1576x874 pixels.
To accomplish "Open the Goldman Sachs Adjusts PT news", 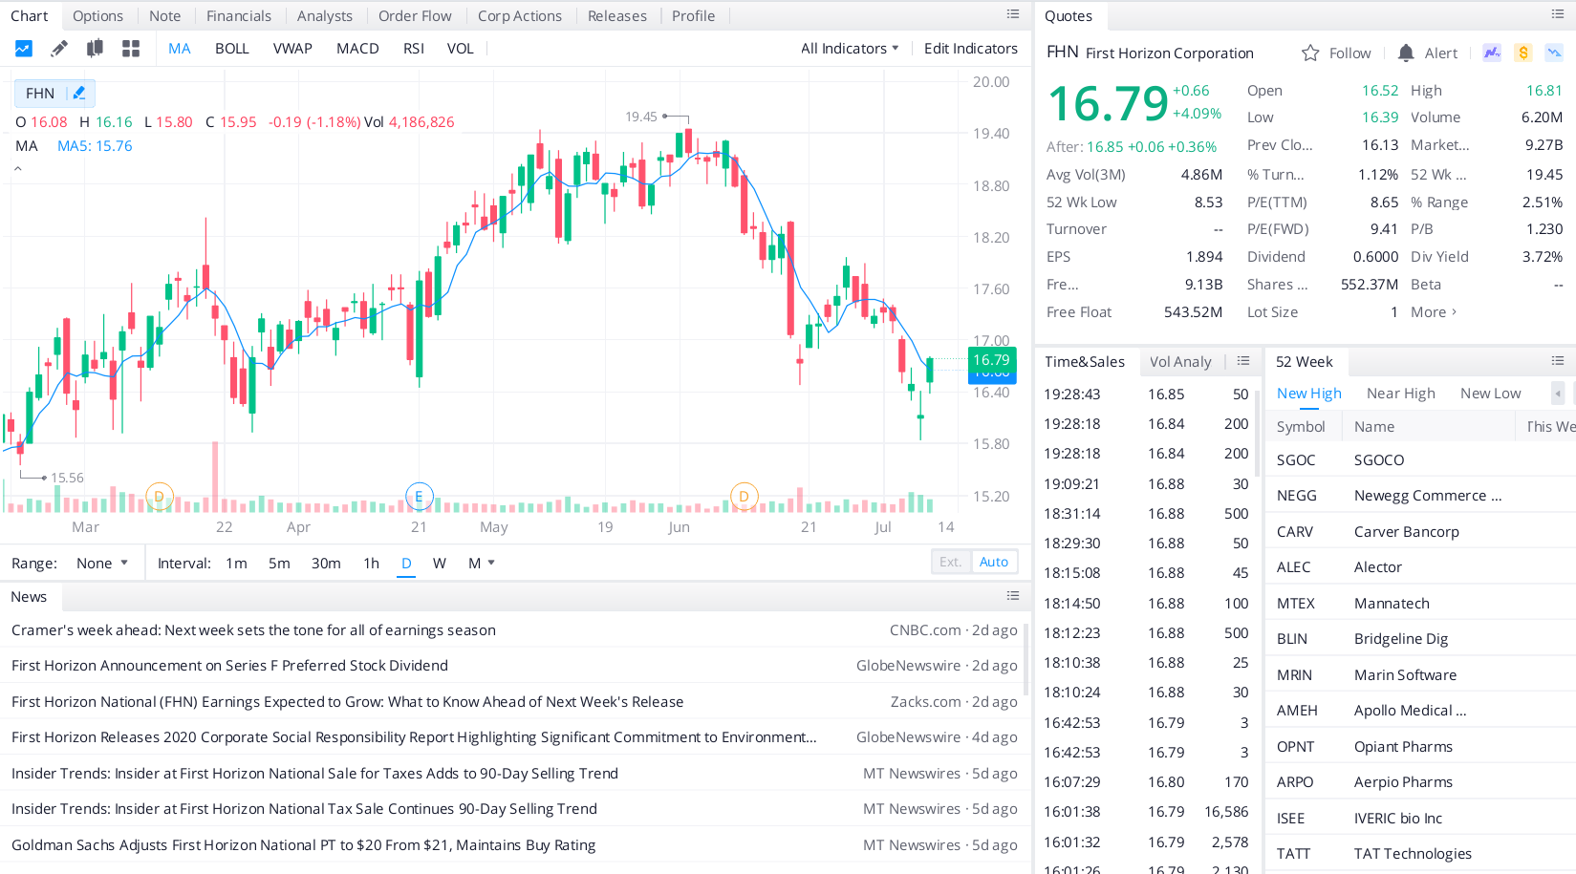I will pyautogui.click(x=303, y=845).
